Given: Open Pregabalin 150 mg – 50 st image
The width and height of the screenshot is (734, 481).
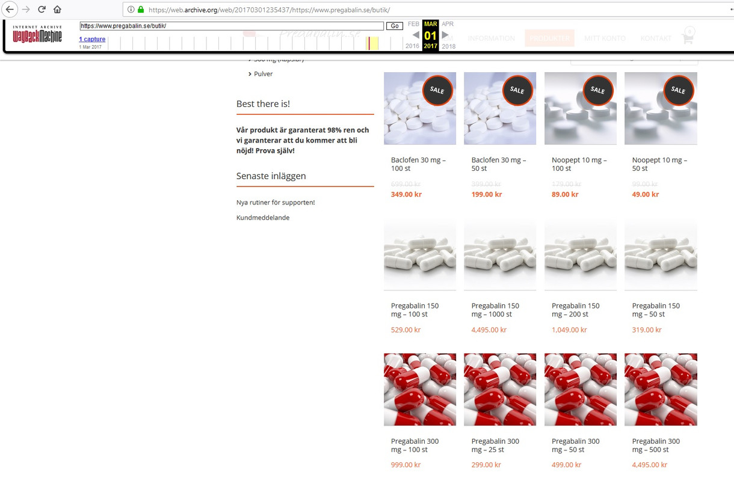Looking at the screenshot, I should click(661, 255).
